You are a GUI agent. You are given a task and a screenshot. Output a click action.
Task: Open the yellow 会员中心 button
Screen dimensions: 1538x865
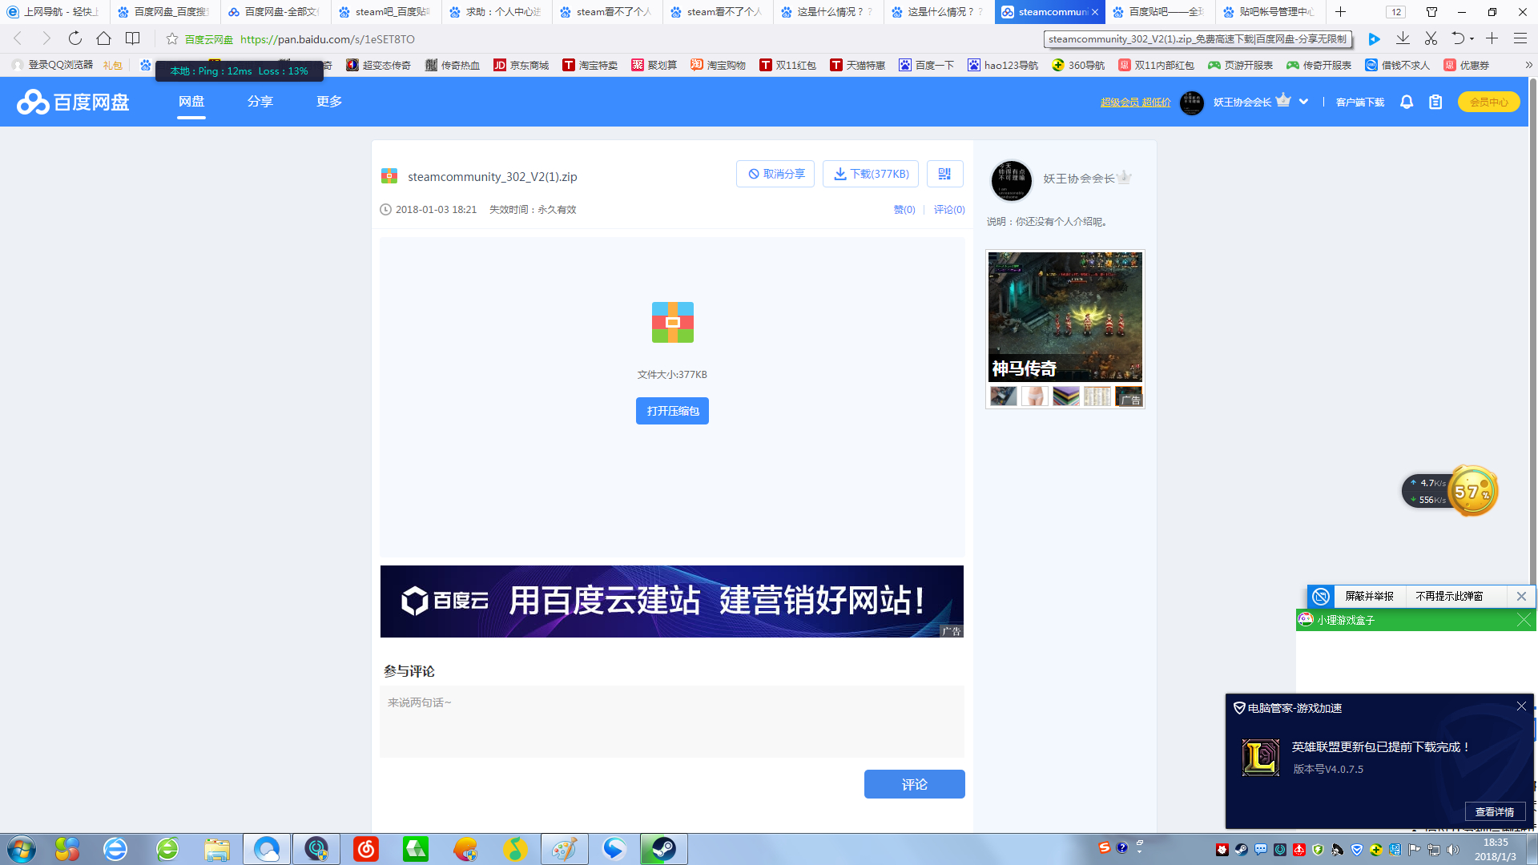click(x=1488, y=102)
